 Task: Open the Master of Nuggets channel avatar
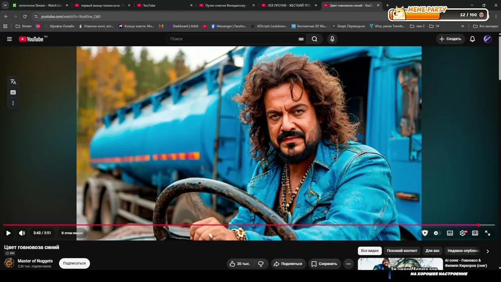pyautogui.click(x=9, y=263)
